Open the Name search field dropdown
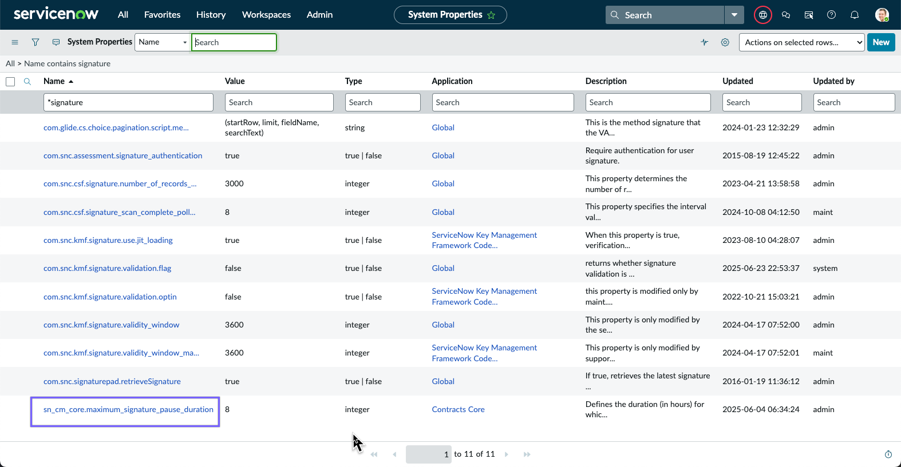The width and height of the screenshot is (901, 467). point(163,42)
